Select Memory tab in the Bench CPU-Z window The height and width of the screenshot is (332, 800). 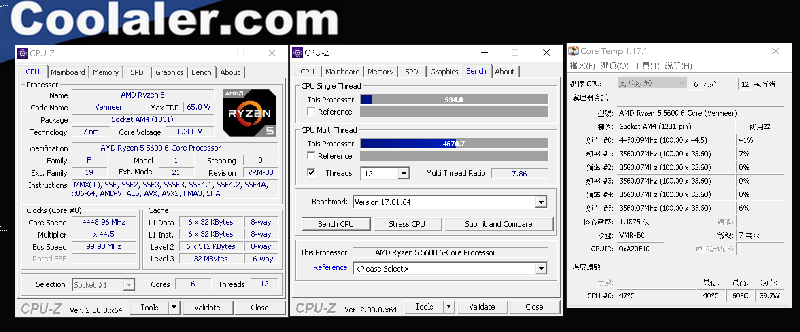(x=381, y=72)
